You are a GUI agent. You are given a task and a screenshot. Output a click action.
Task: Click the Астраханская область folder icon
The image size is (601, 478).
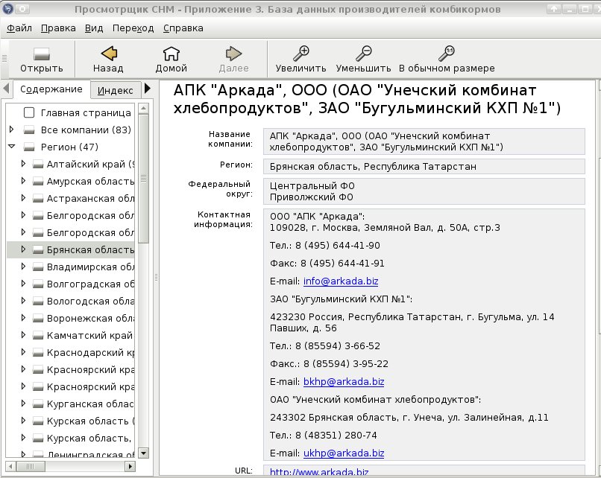point(37,199)
